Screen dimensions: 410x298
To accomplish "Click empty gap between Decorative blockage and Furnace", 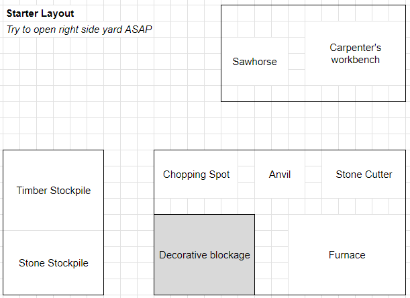I will 271,255.
